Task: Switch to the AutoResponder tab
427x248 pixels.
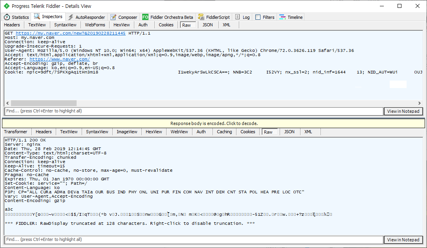Action: [86, 17]
